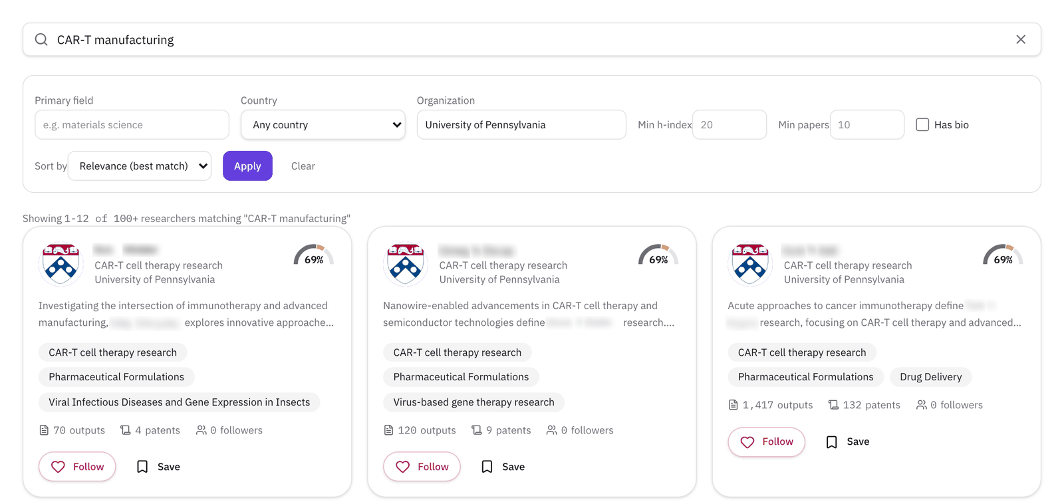Select the Drug Delivery tag
The image size is (1064, 504).
931,377
